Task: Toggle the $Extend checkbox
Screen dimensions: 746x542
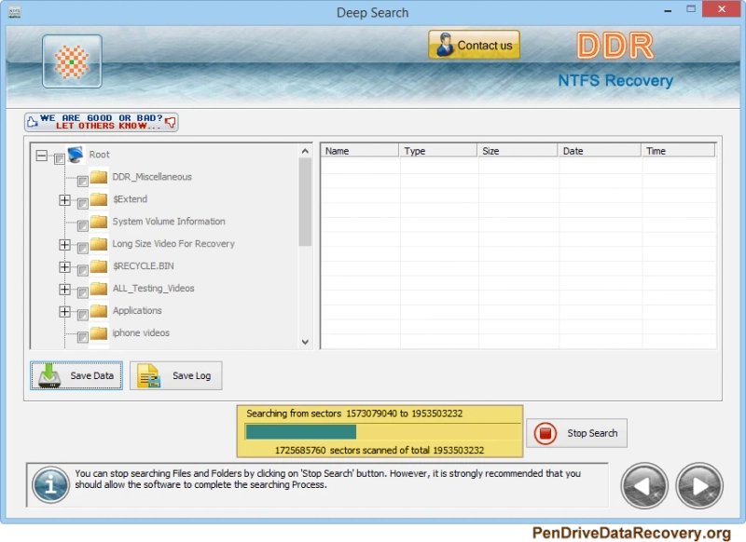Action: tap(82, 203)
